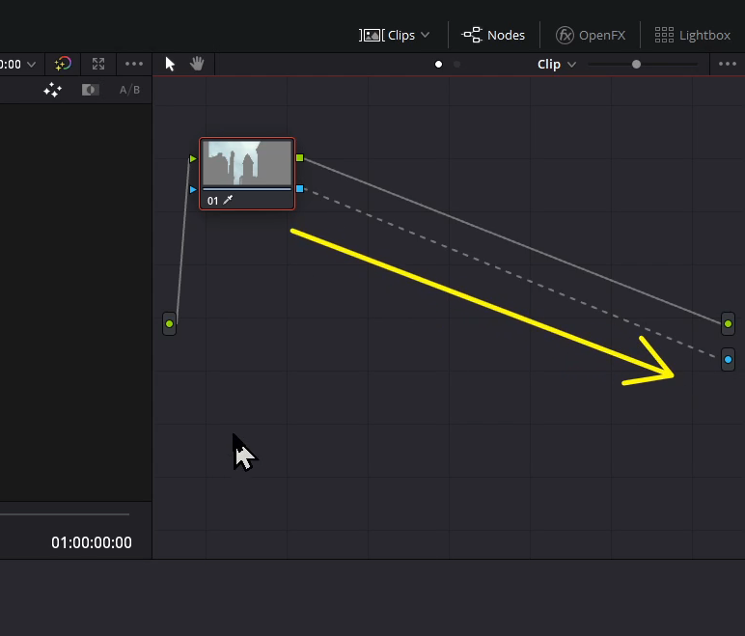Viewport: 745px width, 636px height.
Task: Click the node graph zoom slider handle
Action: 636,64
